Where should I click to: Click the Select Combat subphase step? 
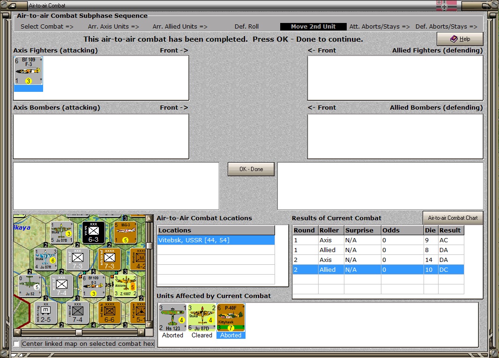point(47,26)
